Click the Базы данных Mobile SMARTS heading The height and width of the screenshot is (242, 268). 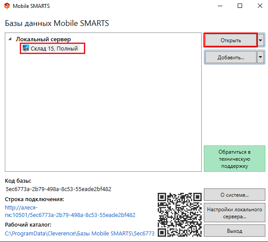(x=57, y=23)
